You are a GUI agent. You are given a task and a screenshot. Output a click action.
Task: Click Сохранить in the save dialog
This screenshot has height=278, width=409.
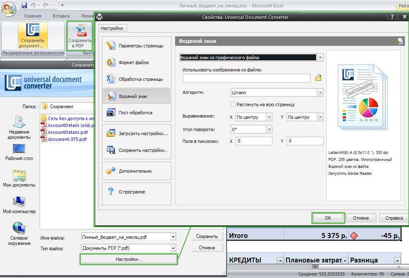[207, 236]
